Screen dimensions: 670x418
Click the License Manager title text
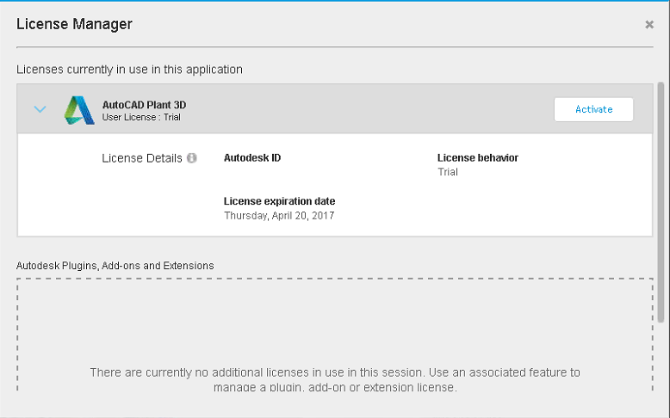point(75,24)
